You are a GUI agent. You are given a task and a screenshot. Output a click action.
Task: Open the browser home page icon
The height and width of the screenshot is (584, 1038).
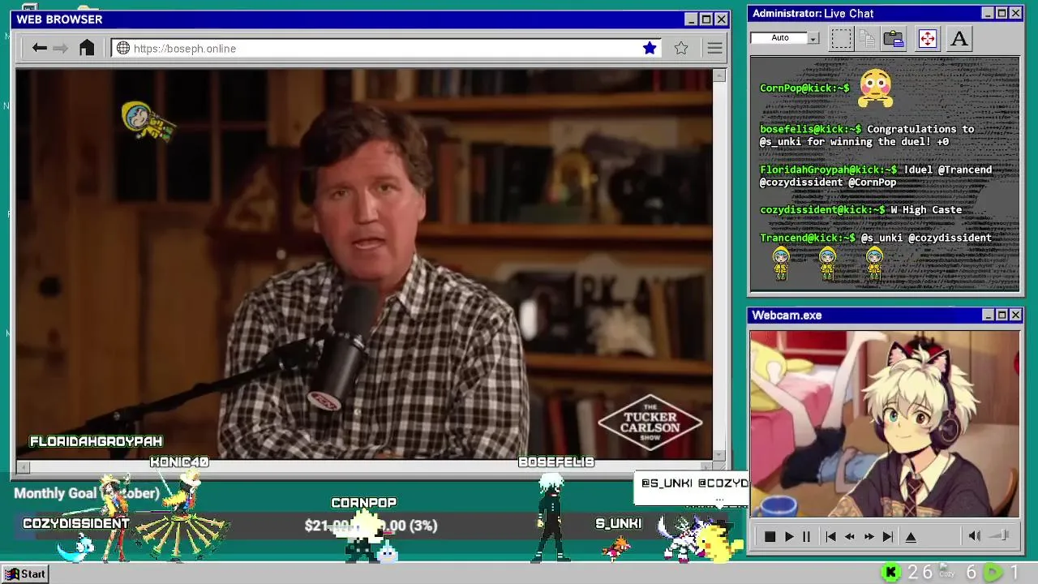(x=87, y=48)
